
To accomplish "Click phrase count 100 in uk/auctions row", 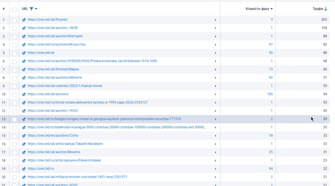I will 270,94.
